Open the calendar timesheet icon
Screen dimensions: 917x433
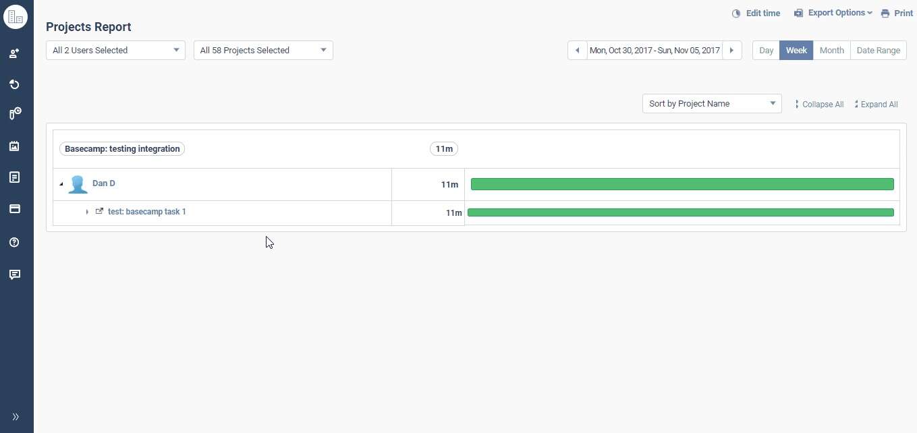[14, 146]
